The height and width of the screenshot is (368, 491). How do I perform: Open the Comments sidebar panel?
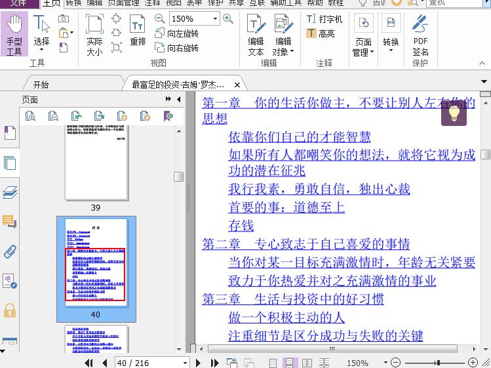[10, 222]
